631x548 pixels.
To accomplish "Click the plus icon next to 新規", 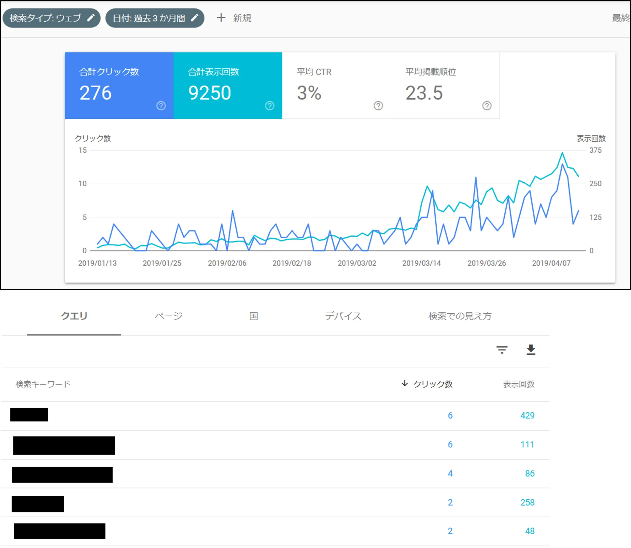I will coord(221,18).
